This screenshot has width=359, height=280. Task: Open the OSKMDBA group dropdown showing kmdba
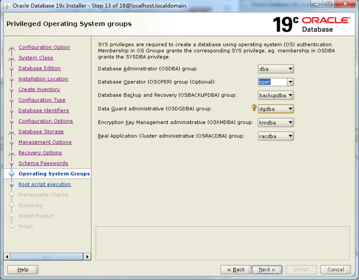tap(276, 123)
